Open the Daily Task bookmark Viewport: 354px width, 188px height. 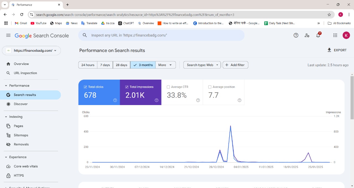[x=280, y=23]
